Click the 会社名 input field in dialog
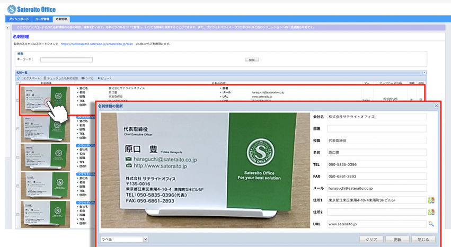This screenshot has width=451, height=247. coord(377,117)
